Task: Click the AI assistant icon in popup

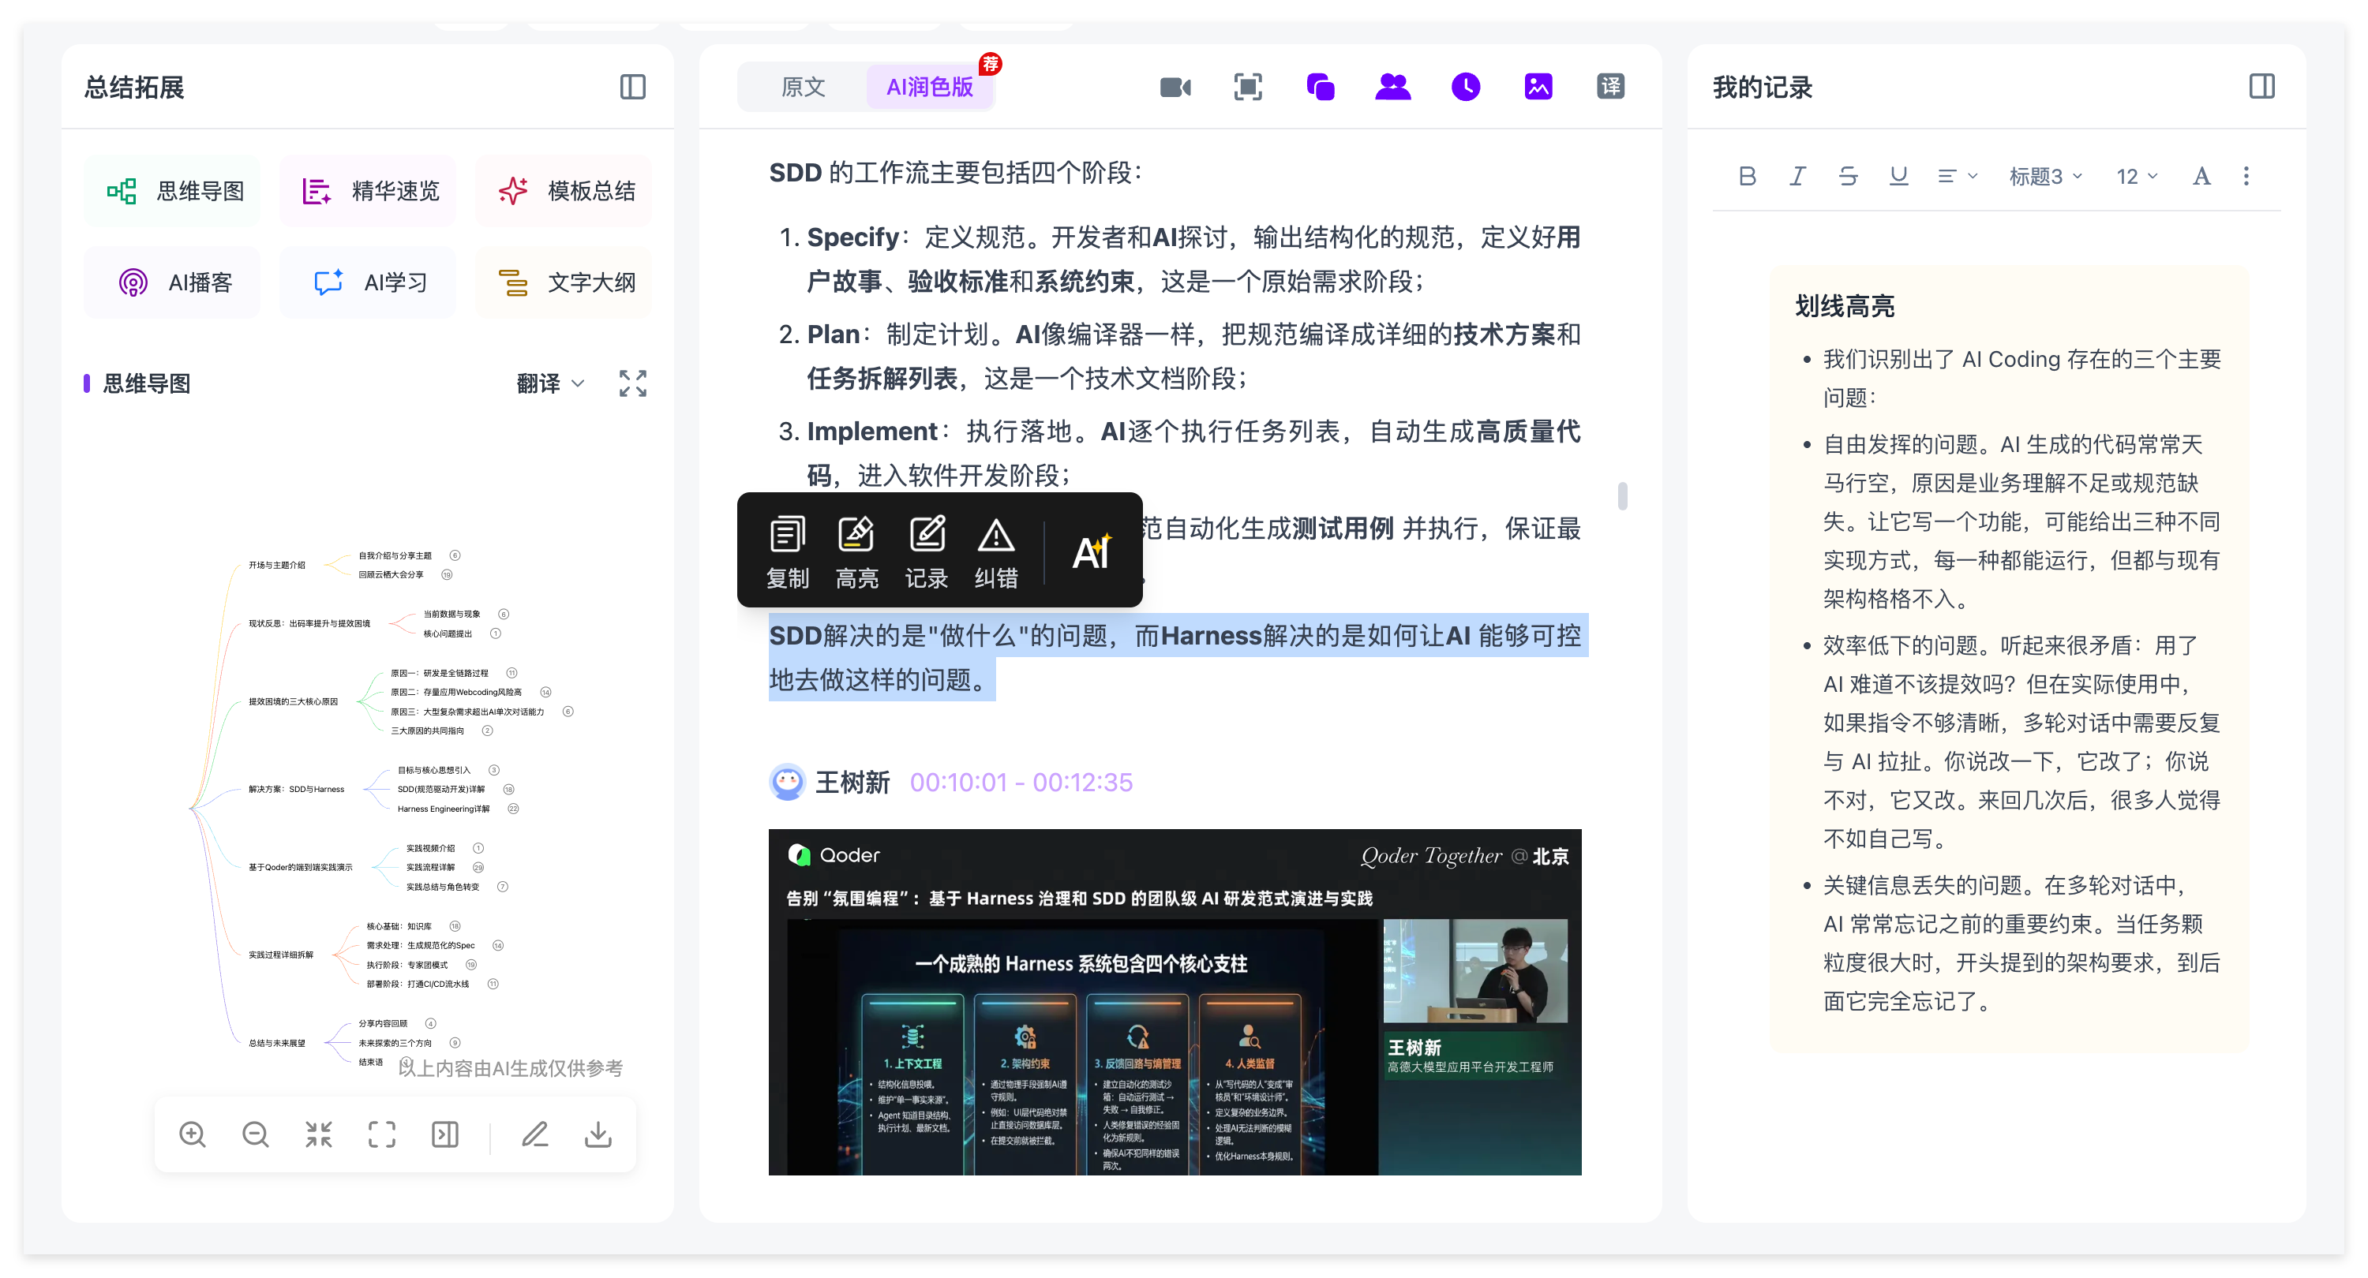Action: pyautogui.click(x=1093, y=551)
